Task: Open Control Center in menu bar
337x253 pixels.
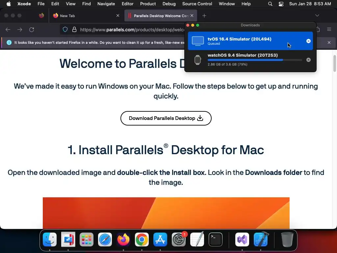Action: pos(281,4)
